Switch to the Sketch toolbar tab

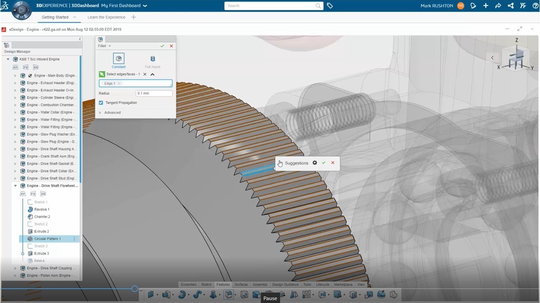(206, 284)
